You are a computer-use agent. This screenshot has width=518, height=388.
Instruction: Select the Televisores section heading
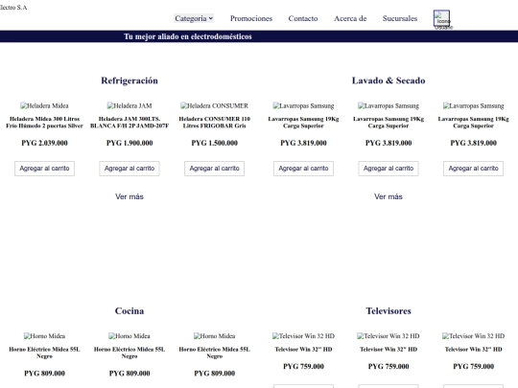(x=388, y=310)
